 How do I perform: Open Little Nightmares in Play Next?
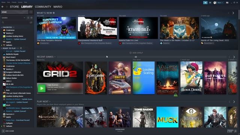[x=192, y=117]
